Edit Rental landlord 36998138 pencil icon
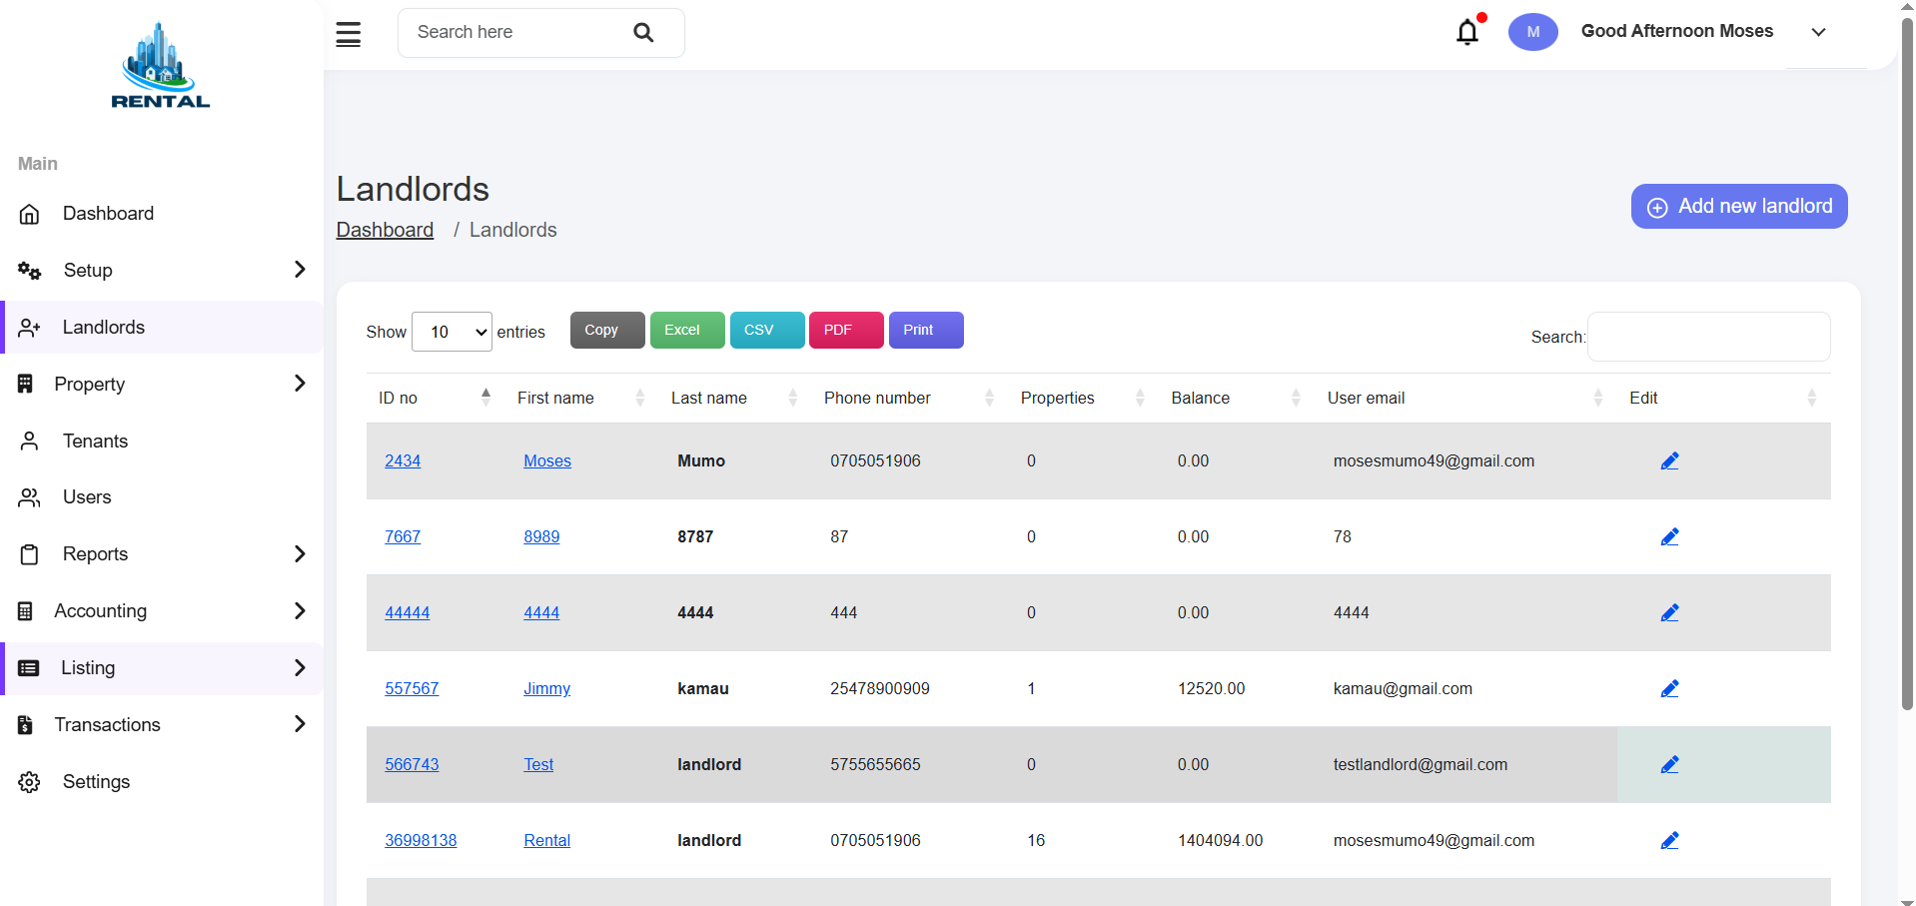The height and width of the screenshot is (906, 1916). [1669, 840]
